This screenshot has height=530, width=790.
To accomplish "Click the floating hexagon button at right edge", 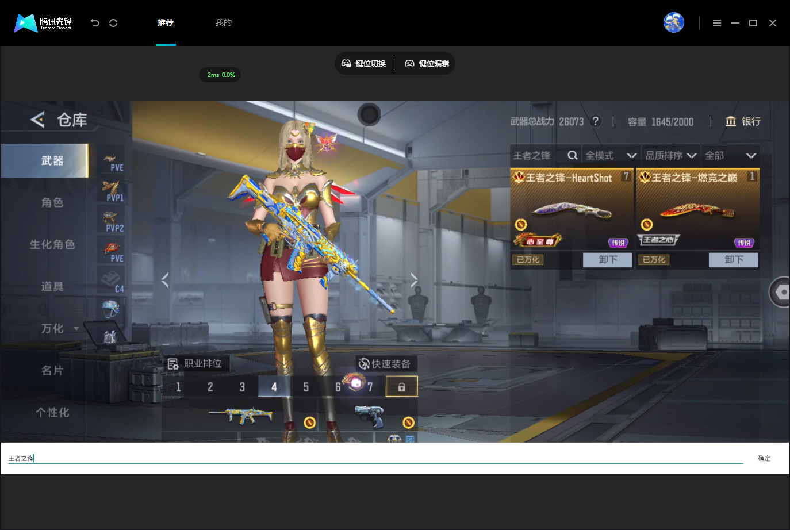I will coord(780,292).
